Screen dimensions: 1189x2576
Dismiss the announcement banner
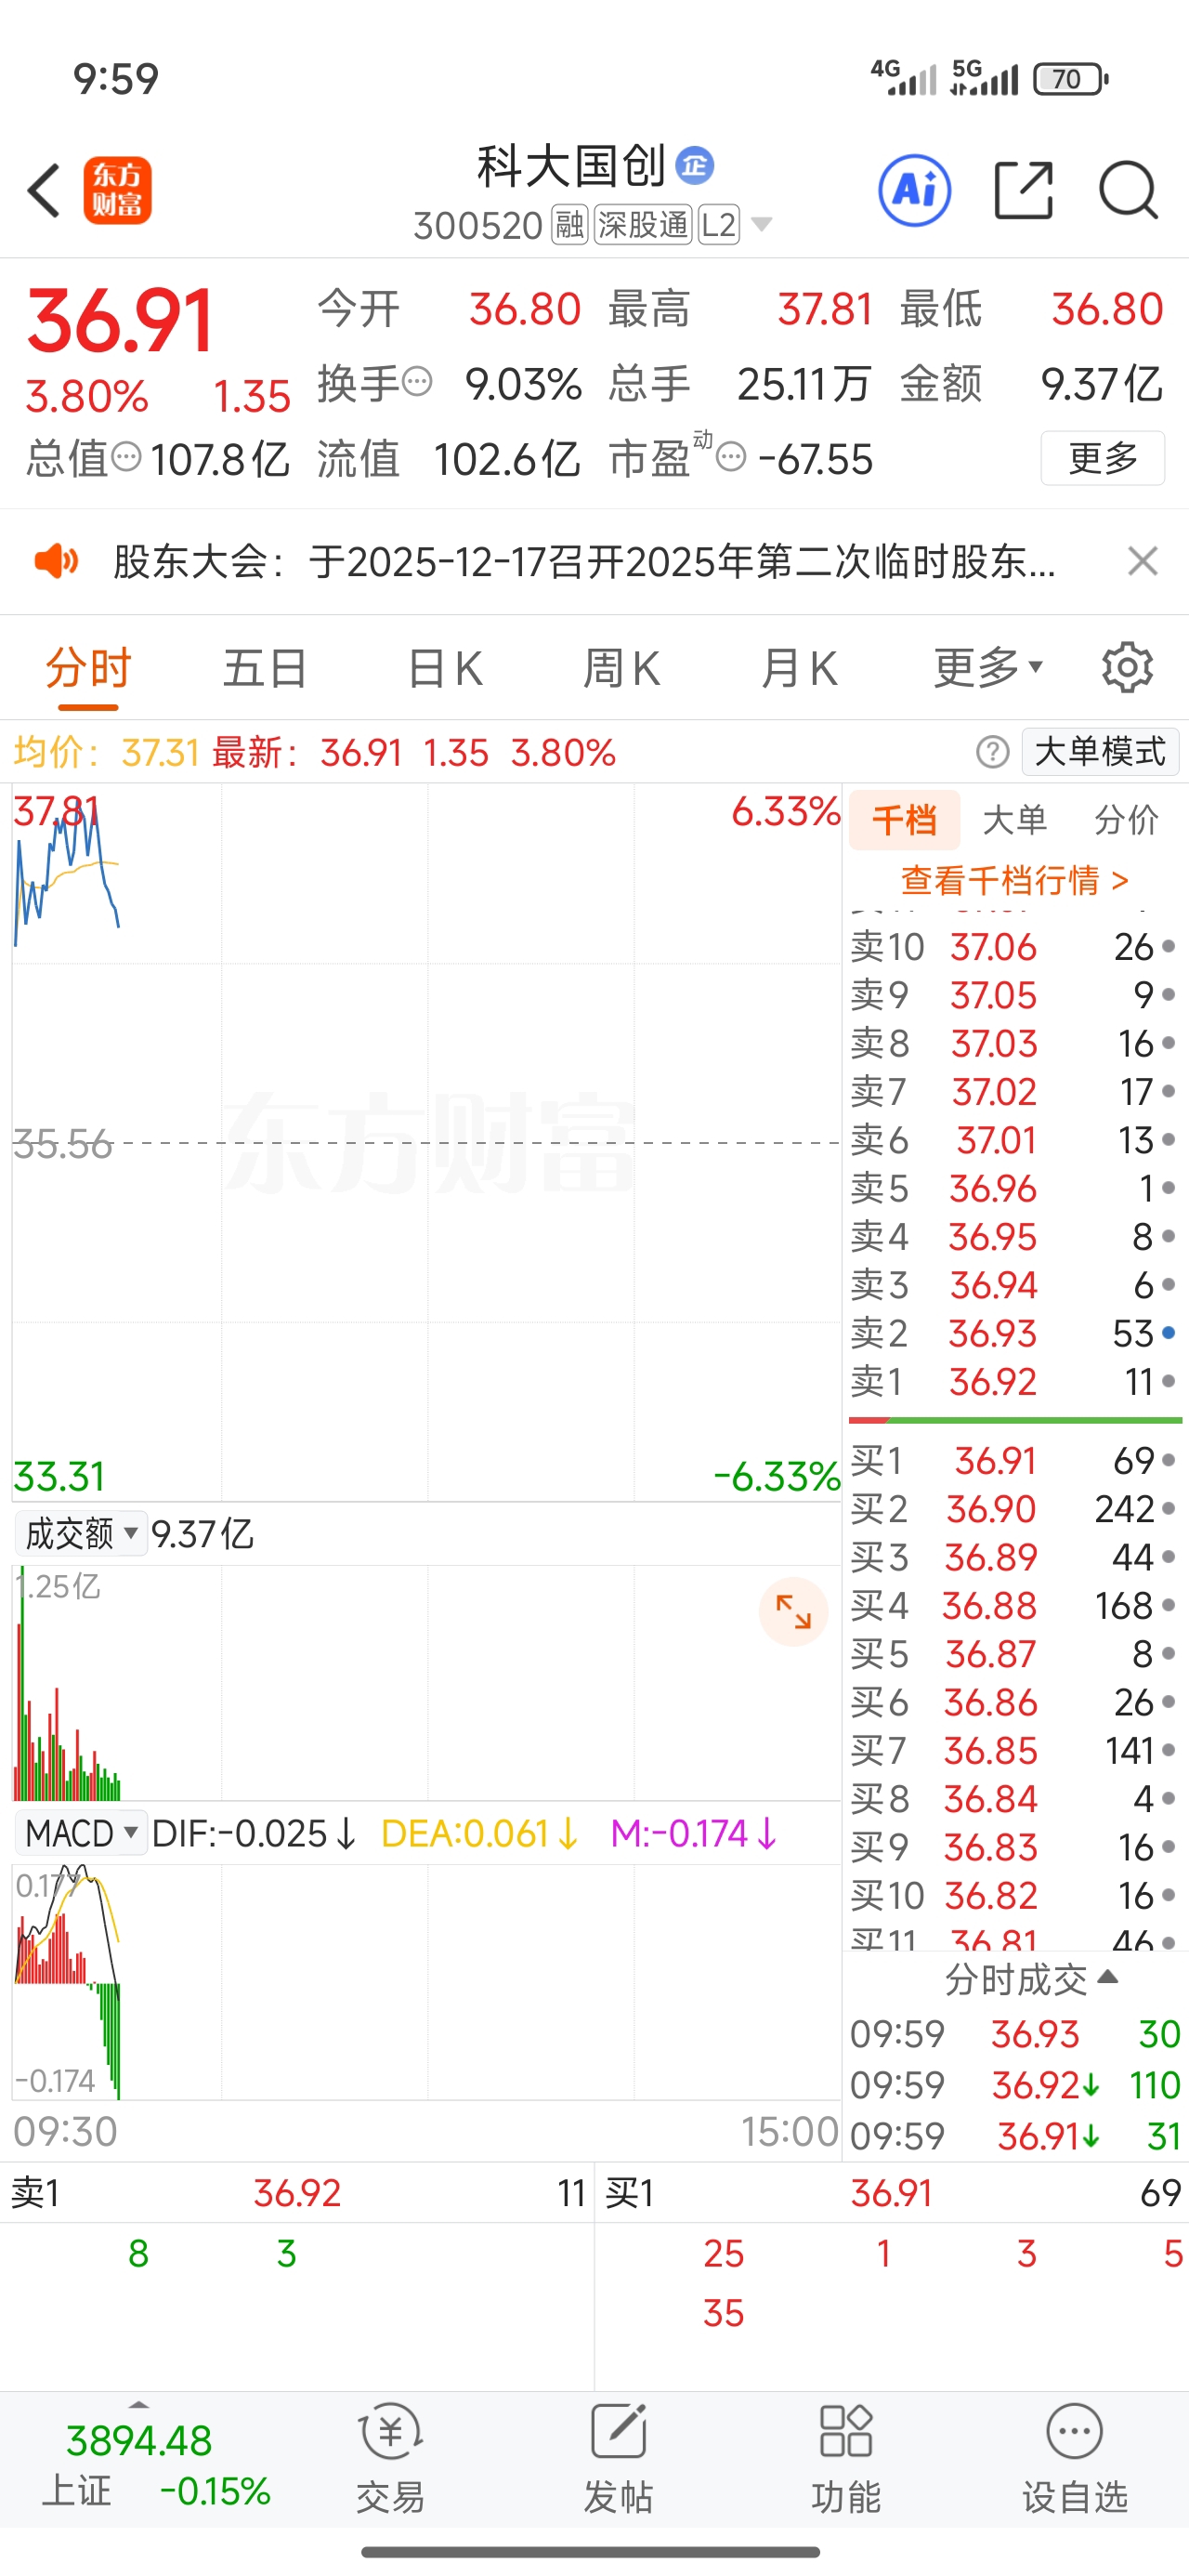[1142, 561]
